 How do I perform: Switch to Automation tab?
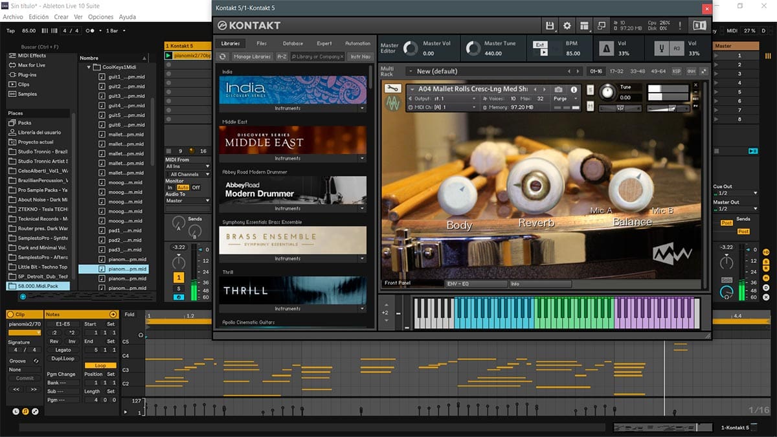pyautogui.click(x=357, y=43)
